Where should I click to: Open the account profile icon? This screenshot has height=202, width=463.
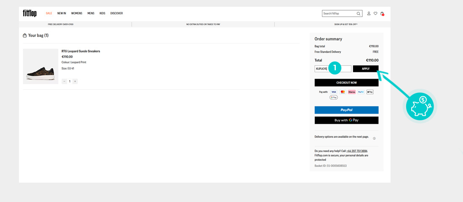pos(369,13)
